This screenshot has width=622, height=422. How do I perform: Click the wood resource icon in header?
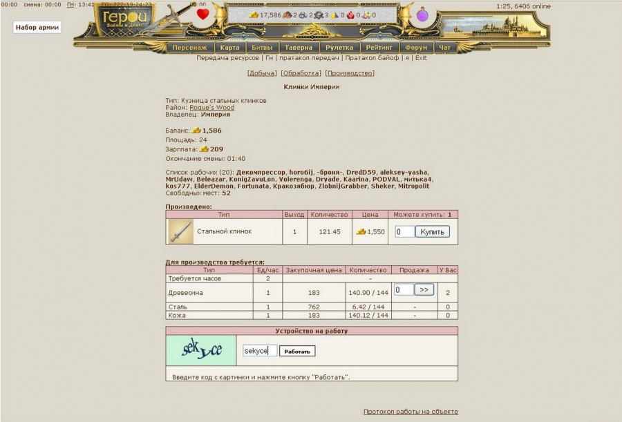pos(287,15)
